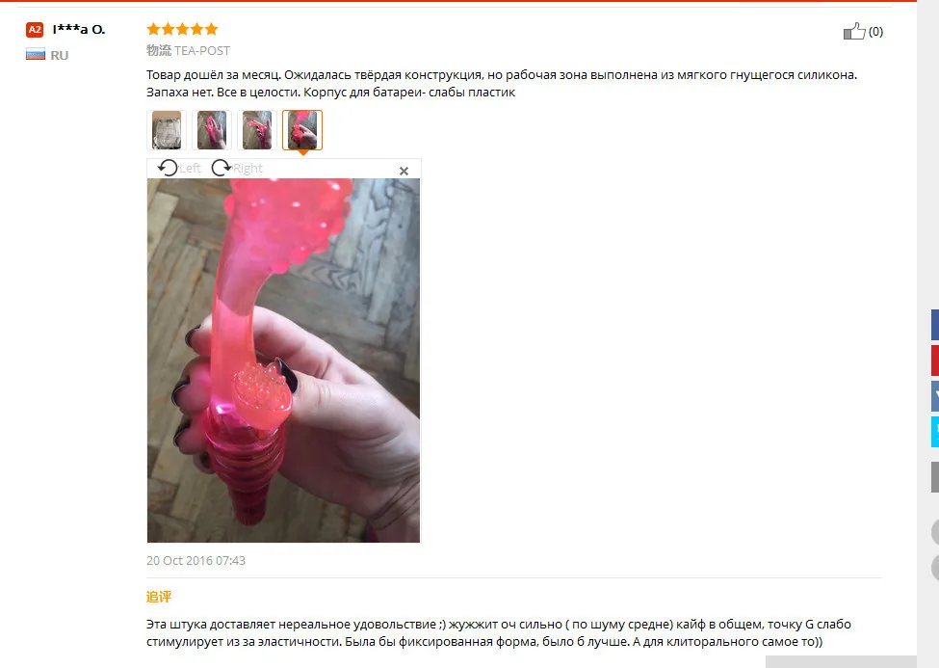Click the gray square side button

click(935, 477)
